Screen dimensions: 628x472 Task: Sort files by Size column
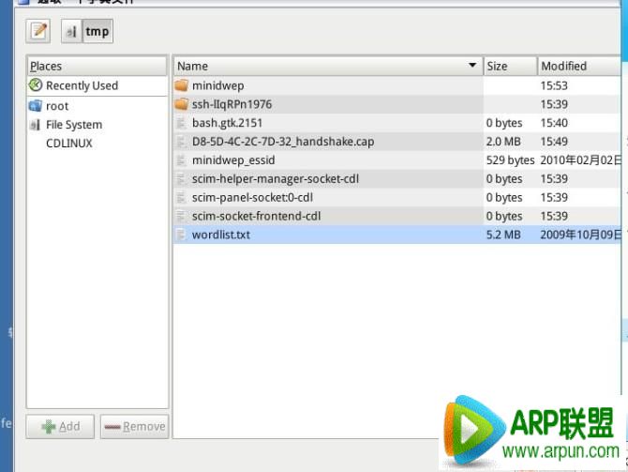pos(510,67)
